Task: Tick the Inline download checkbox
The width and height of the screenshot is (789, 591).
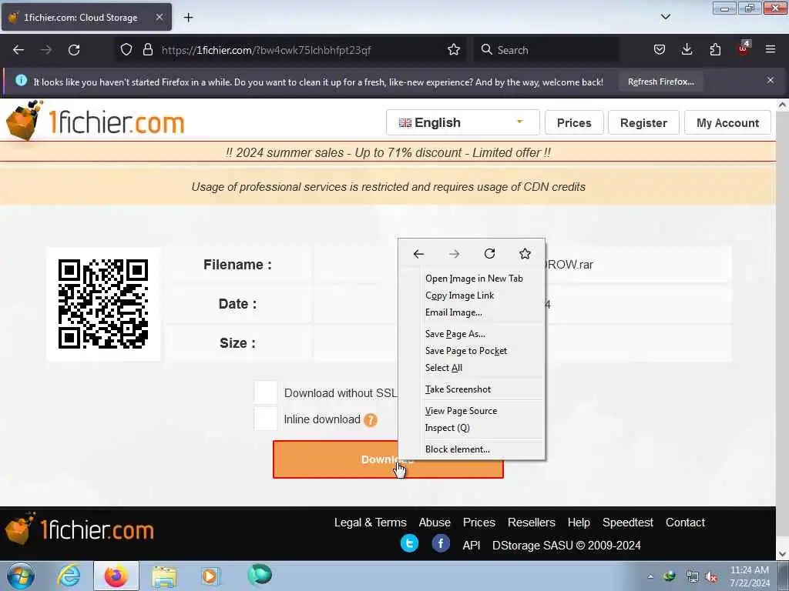Action: pos(266,419)
